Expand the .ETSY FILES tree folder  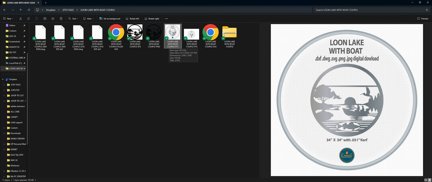tap(4, 85)
